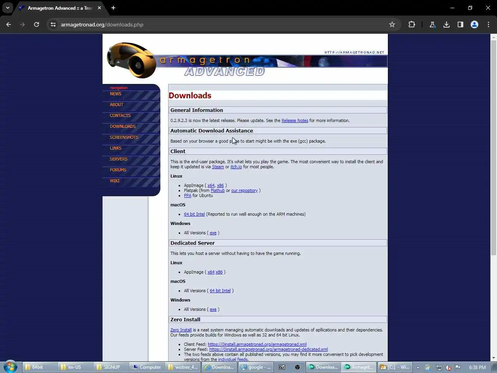
Task: Open the tab search dropdown
Action: pos(8,8)
